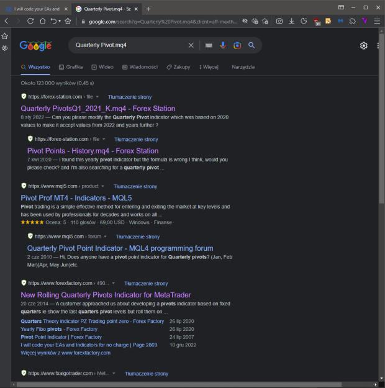The width and height of the screenshot is (385, 388).
Task: Bookmark this page with the star icon
Action: [x=68, y=21]
